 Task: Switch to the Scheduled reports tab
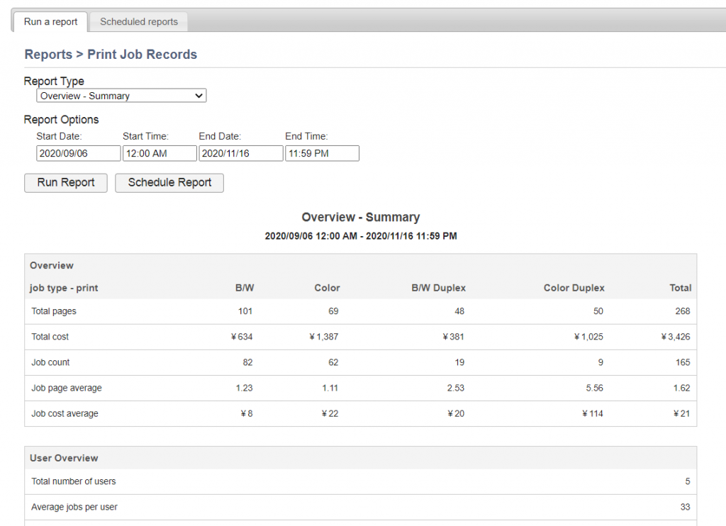click(x=139, y=22)
